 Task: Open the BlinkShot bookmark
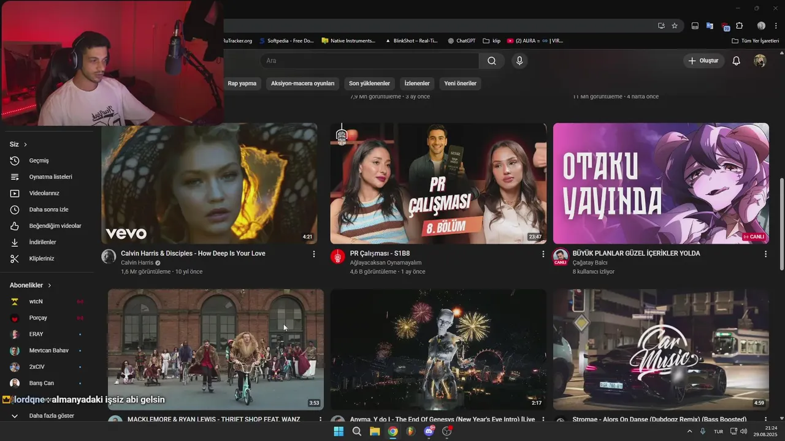tap(412, 41)
